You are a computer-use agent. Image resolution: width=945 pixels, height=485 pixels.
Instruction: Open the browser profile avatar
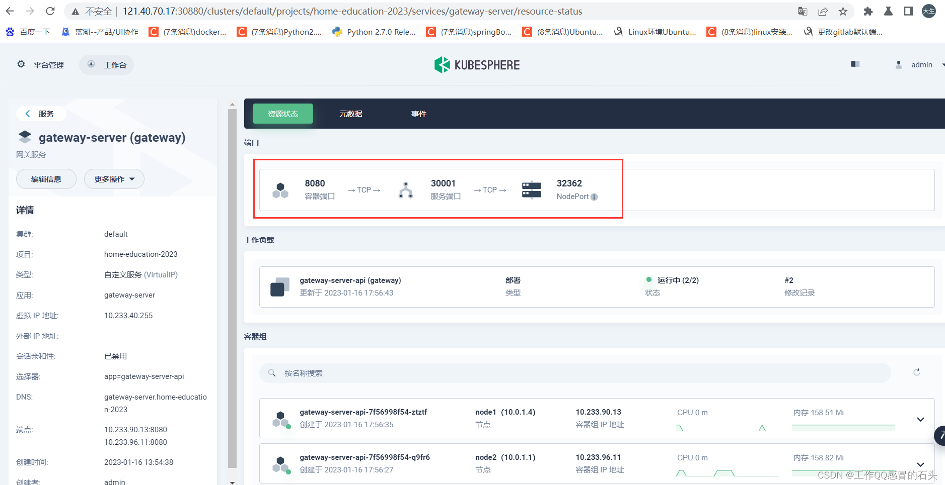tap(928, 11)
